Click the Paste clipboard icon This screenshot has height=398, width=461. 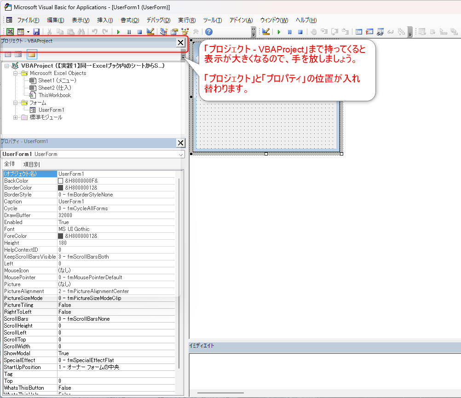click(x=70, y=32)
